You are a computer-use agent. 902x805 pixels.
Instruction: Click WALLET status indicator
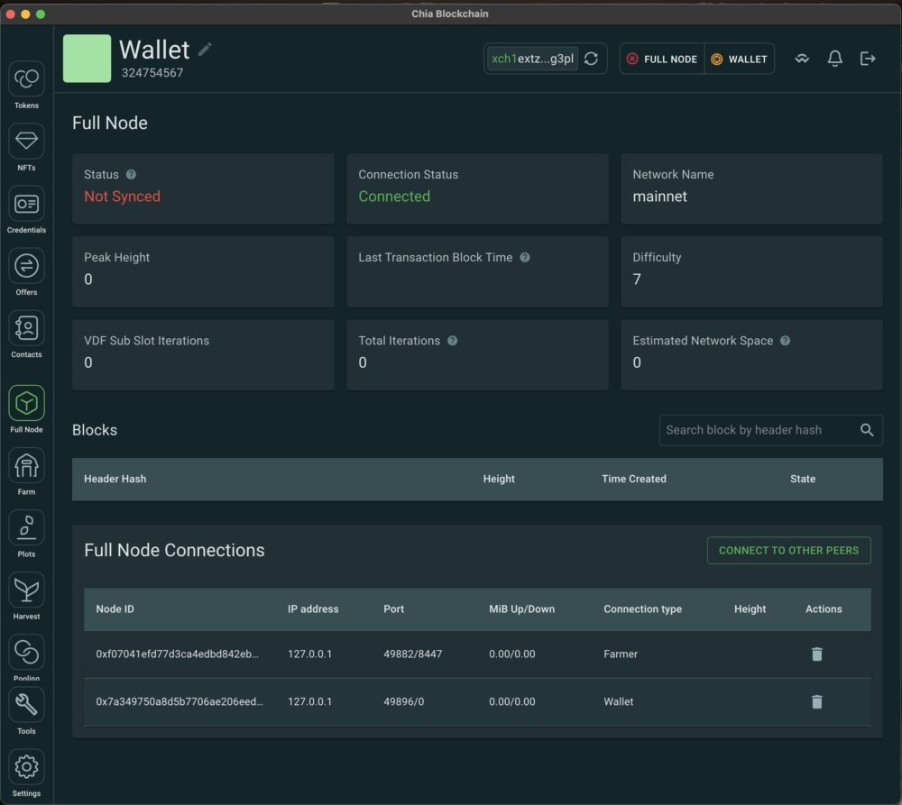click(x=740, y=59)
